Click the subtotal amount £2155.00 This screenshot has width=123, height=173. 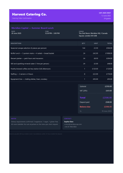point(108,86)
